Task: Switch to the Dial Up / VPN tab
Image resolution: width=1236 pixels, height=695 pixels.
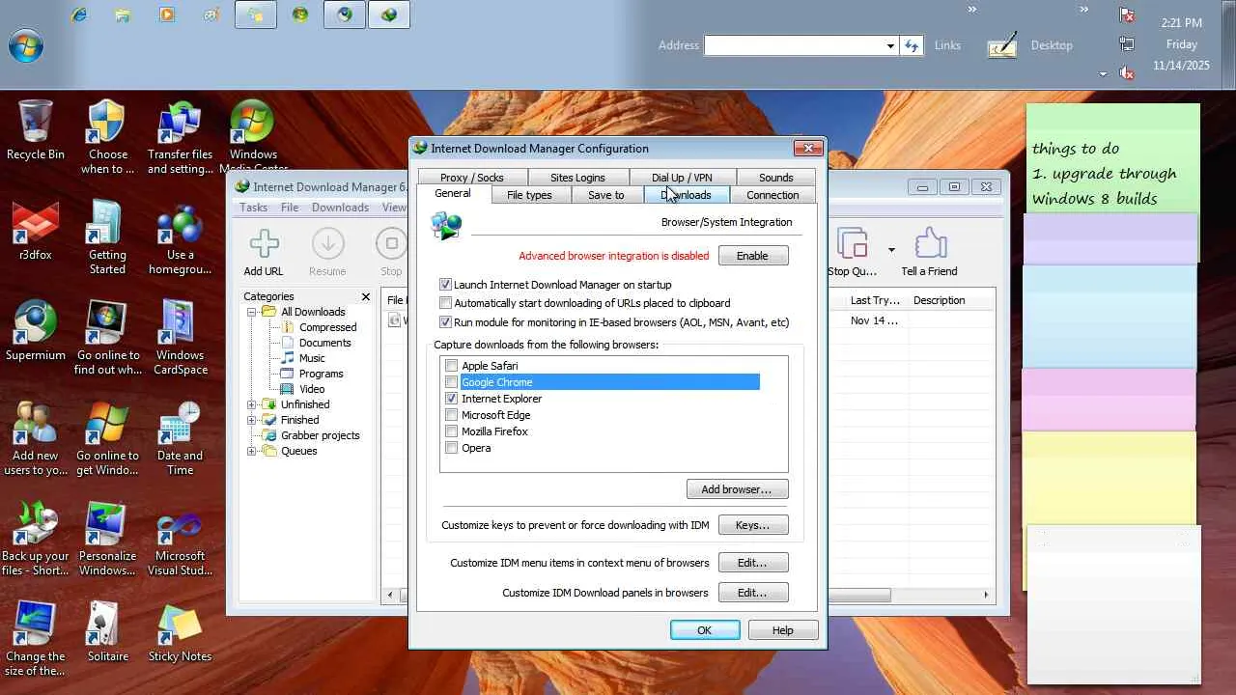Action: pos(682,178)
